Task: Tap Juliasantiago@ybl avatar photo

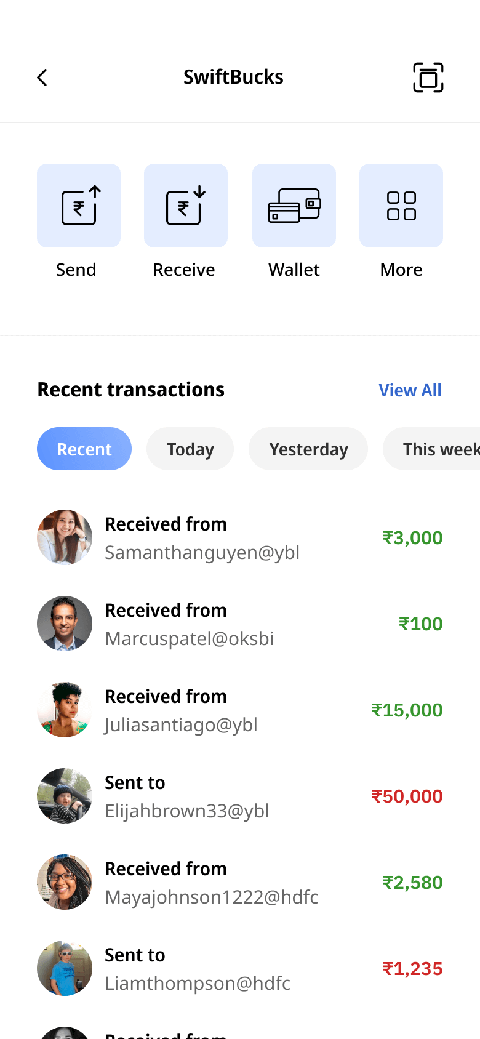Action: coord(65,710)
